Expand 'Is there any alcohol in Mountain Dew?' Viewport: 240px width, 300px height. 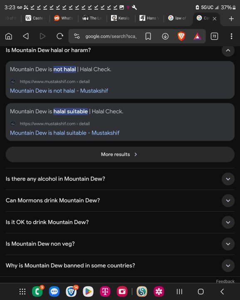tap(228, 179)
